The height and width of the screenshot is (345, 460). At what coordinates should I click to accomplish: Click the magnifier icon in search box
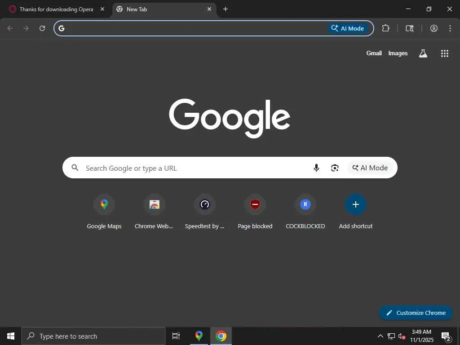coord(75,168)
